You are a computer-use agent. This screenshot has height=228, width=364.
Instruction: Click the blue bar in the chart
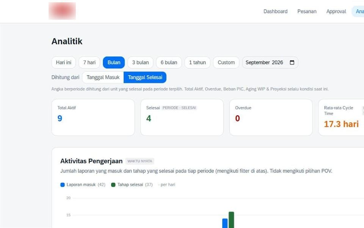[225, 223]
